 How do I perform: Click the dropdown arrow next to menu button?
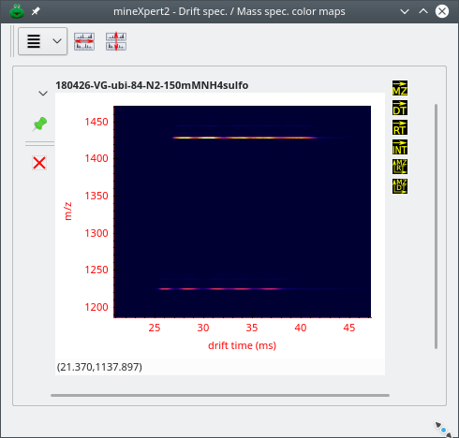[x=57, y=41]
